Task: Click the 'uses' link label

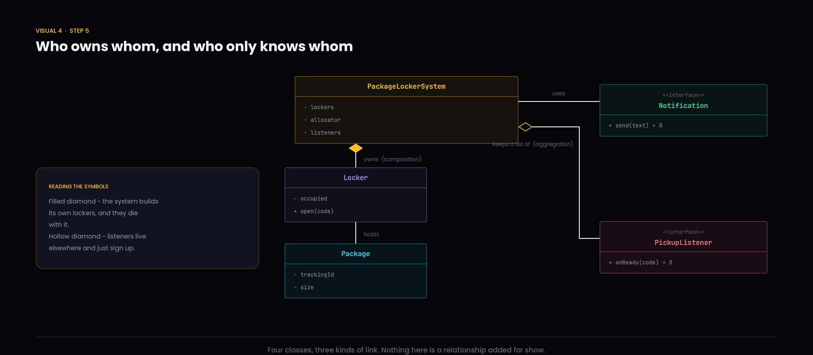Action: tap(559, 93)
